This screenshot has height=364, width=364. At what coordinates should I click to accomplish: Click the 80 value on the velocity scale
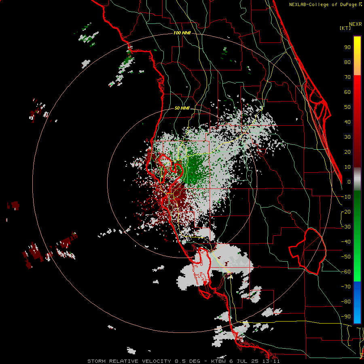[x=347, y=62]
